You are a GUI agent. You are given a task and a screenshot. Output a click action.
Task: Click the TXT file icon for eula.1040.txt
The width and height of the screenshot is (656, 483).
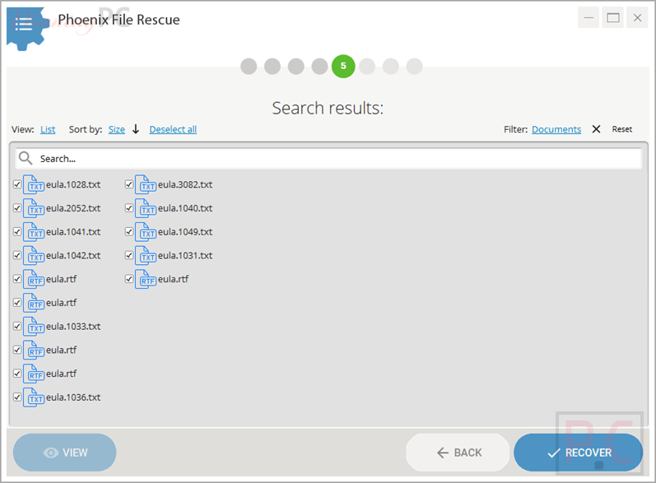tap(146, 208)
